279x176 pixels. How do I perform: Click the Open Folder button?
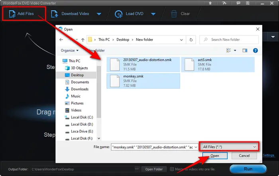coord(154,169)
